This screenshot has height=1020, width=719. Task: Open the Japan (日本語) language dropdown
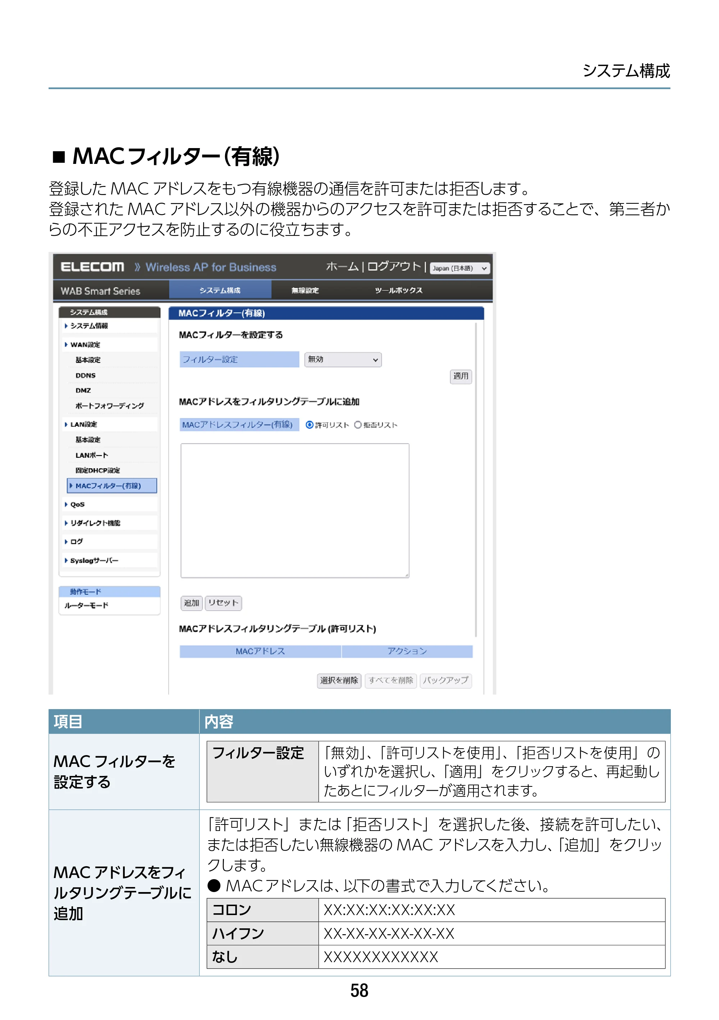tap(459, 268)
